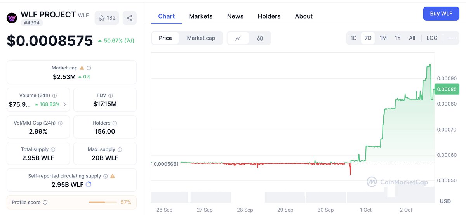The height and width of the screenshot is (215, 466).
Task: Open the About tab
Action: click(x=304, y=16)
